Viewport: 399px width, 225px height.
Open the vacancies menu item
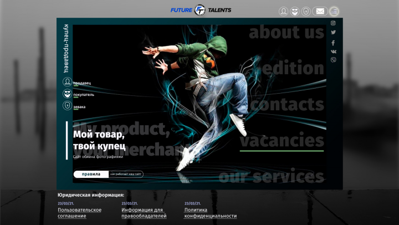pyautogui.click(x=282, y=140)
